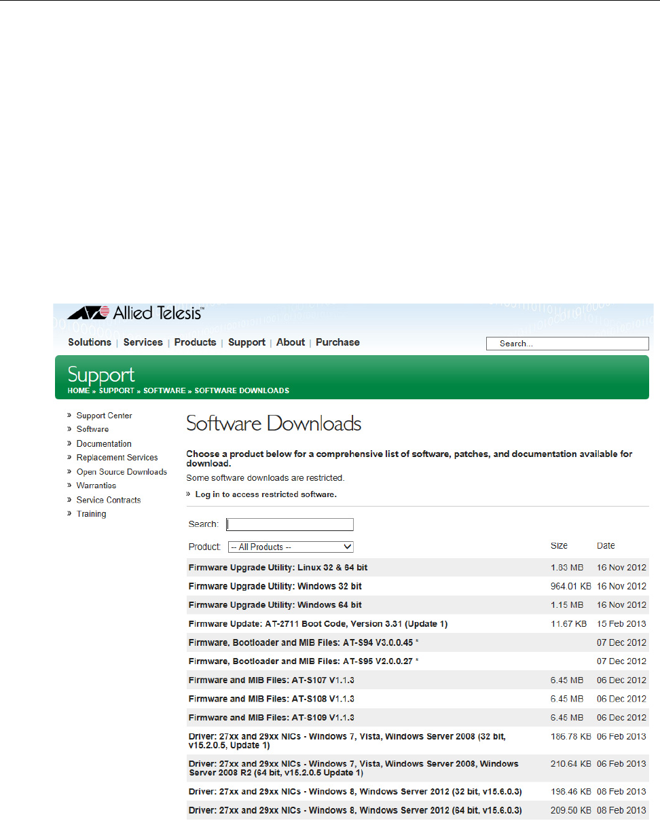Open Open Source Downloads in the sidebar

(122, 472)
